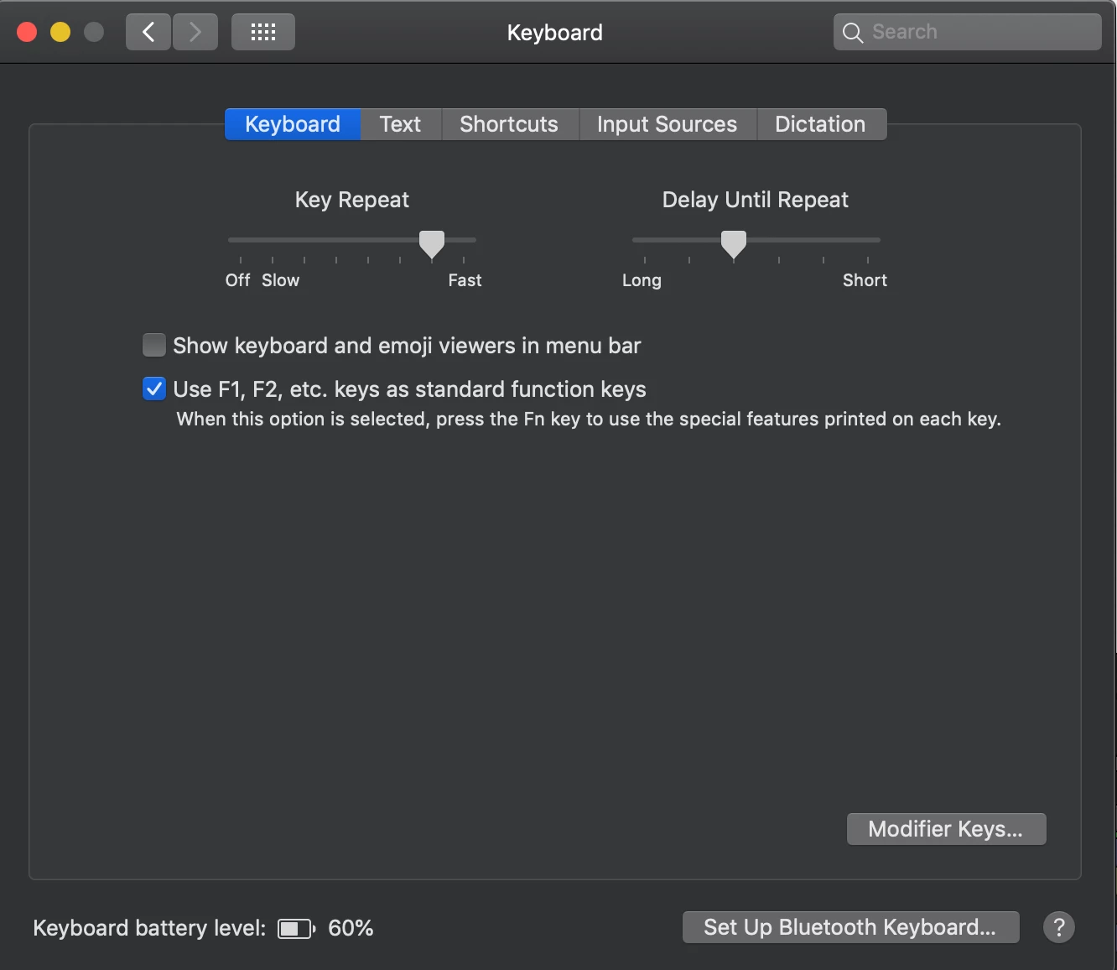The width and height of the screenshot is (1117, 970).
Task: Uncheck Use F1, F2 keys as function keys
Action: tap(154, 389)
